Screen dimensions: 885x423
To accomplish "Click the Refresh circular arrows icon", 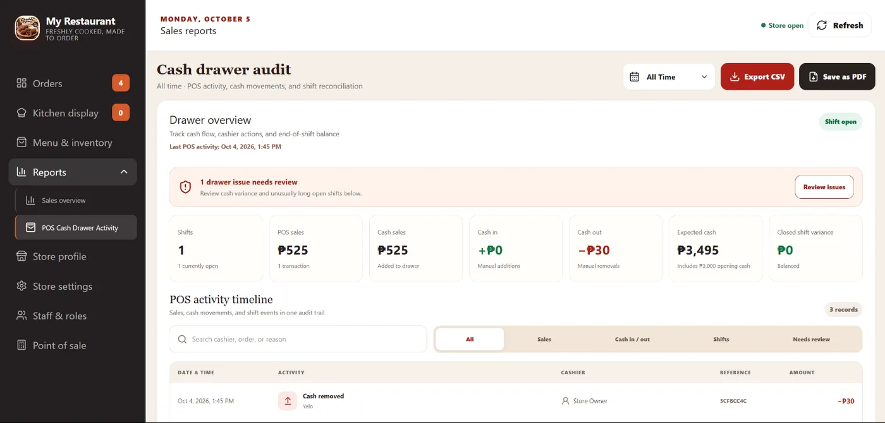I will 822,25.
